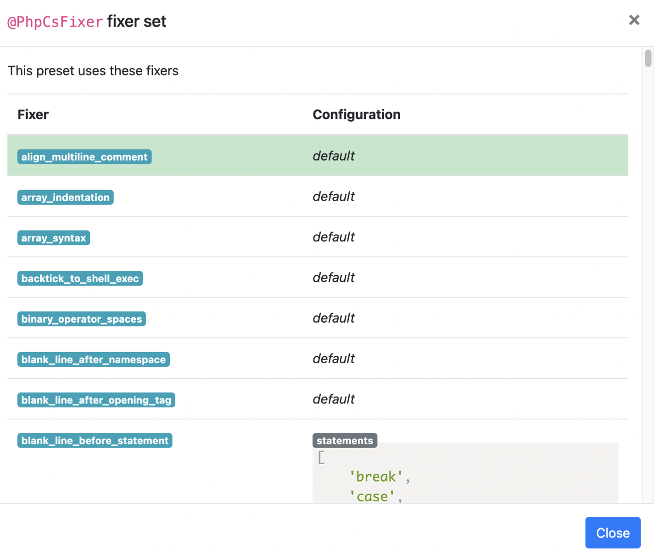Click the Fixer column header
The image size is (654, 555).
click(x=33, y=114)
